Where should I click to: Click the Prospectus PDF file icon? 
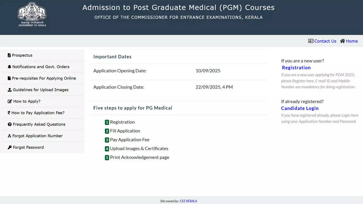(x=9, y=55)
